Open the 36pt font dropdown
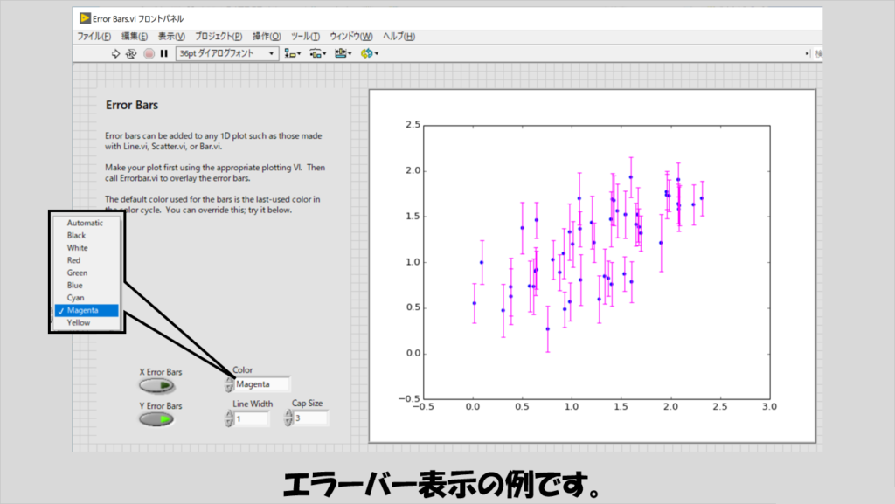The height and width of the screenshot is (504, 895). pos(226,53)
